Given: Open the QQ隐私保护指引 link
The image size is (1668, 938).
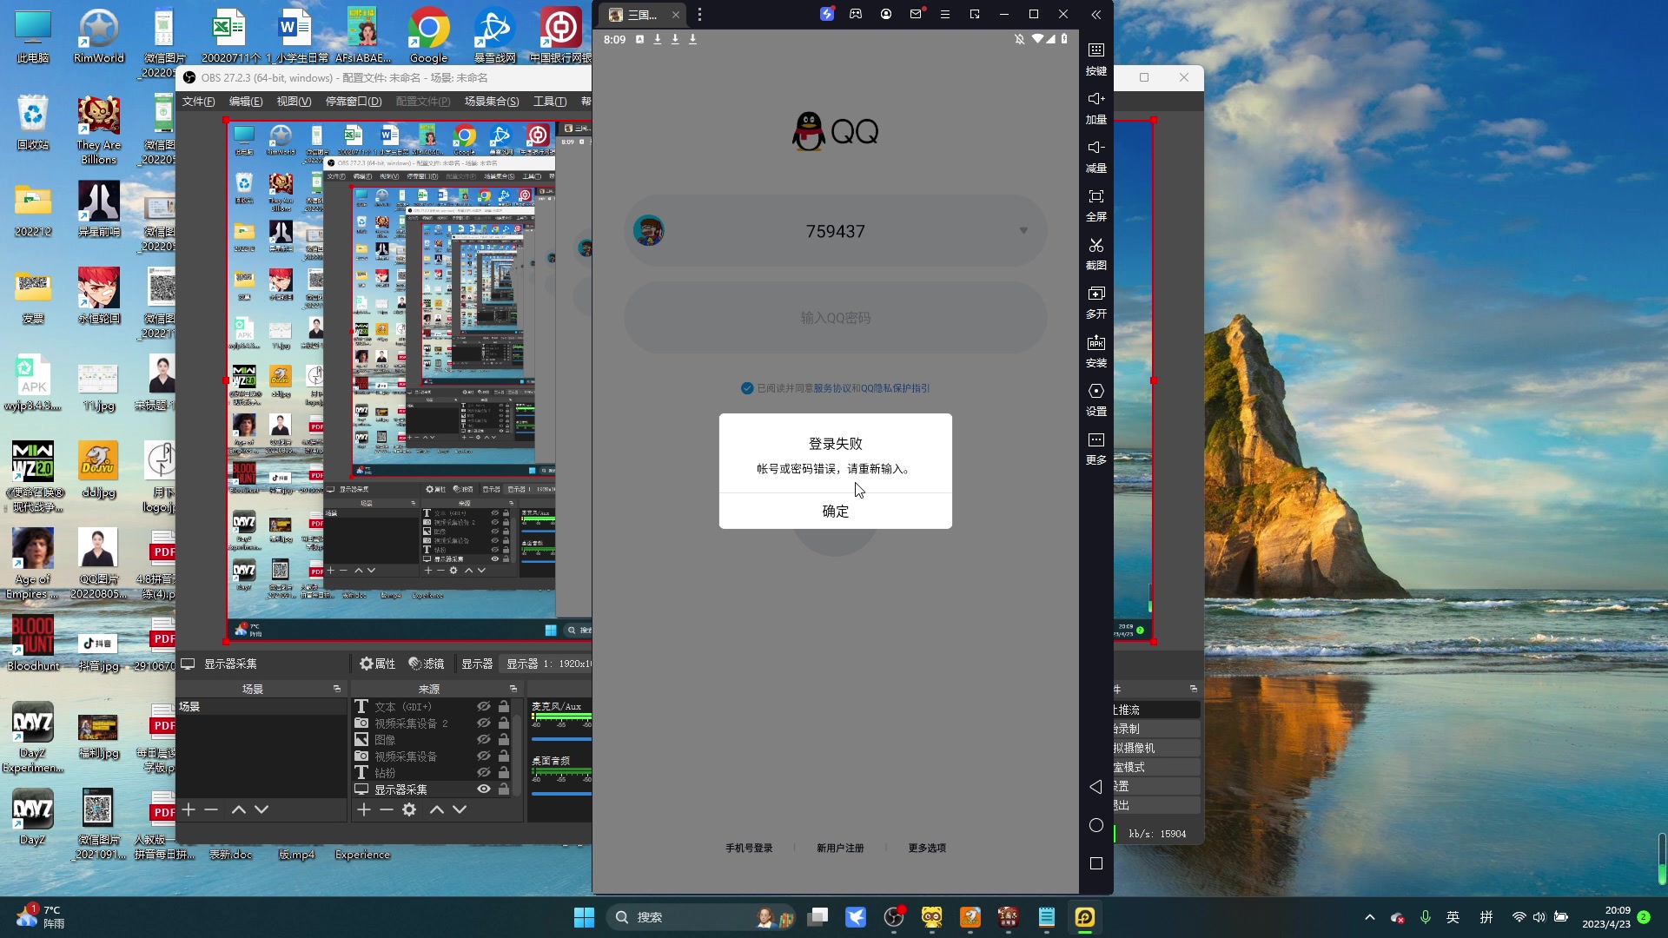Looking at the screenshot, I should tap(896, 388).
